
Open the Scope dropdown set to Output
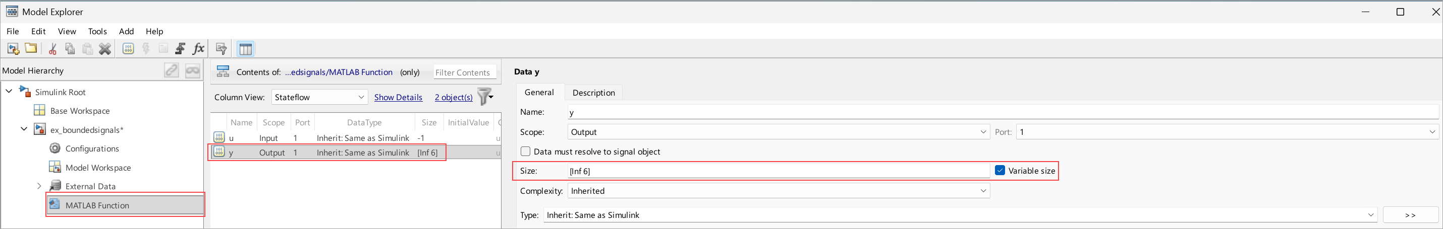pyautogui.click(x=778, y=132)
